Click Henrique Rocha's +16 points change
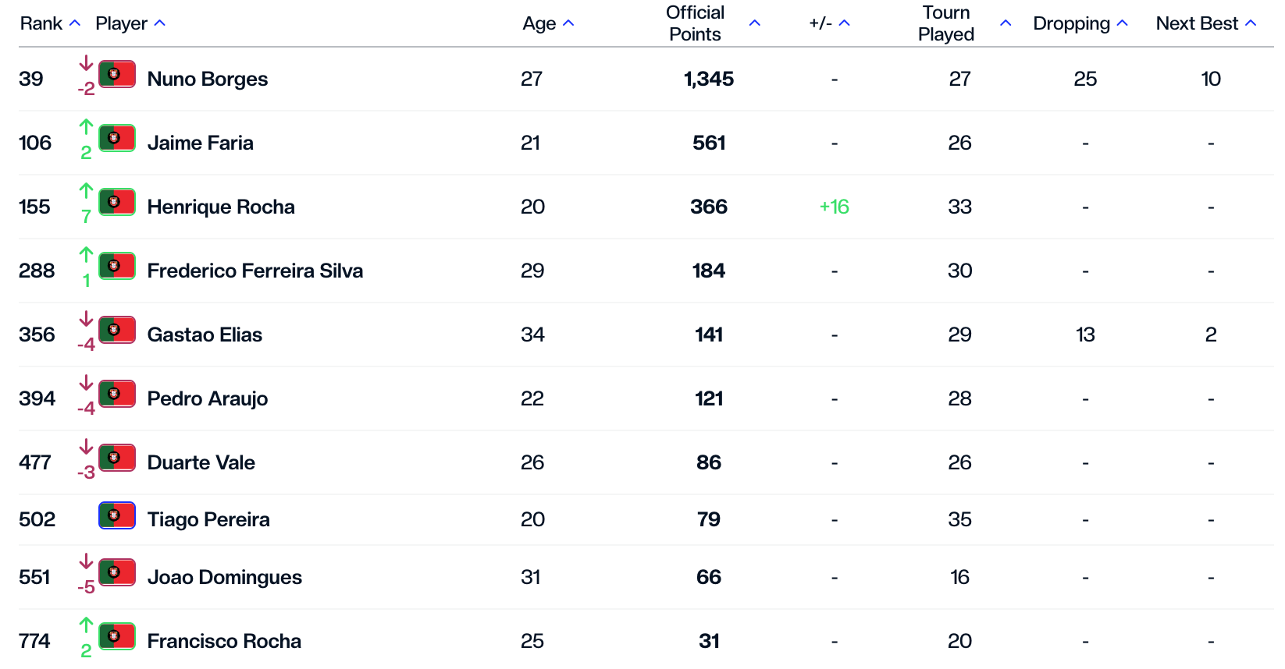 [834, 207]
